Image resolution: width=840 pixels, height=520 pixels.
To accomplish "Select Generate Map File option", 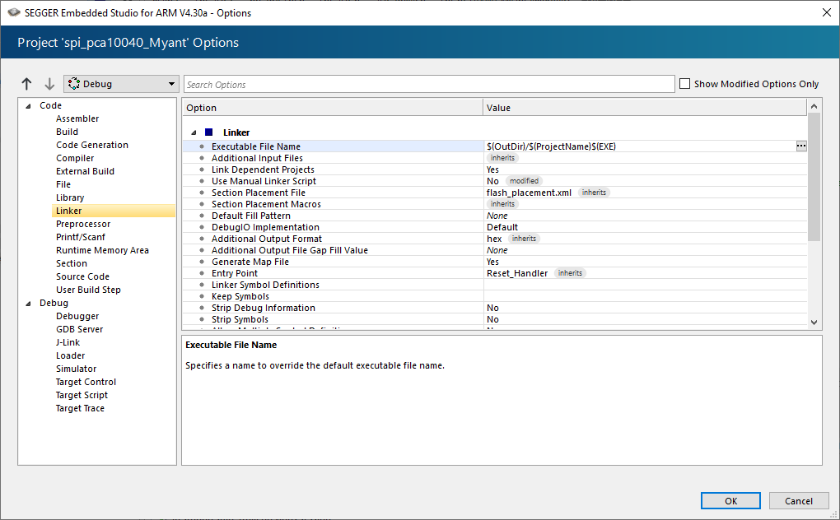I will 250,262.
